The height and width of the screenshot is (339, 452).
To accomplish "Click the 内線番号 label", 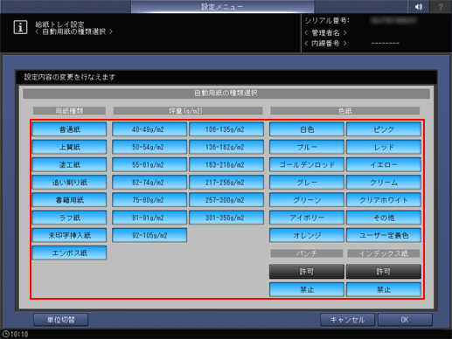I will tap(325, 44).
